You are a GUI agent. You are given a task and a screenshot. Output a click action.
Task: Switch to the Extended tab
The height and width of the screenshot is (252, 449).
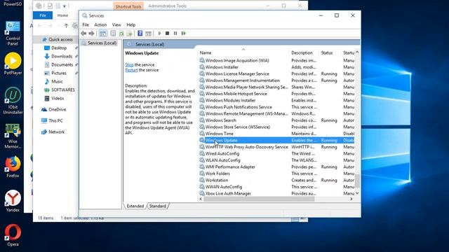pyautogui.click(x=135, y=206)
